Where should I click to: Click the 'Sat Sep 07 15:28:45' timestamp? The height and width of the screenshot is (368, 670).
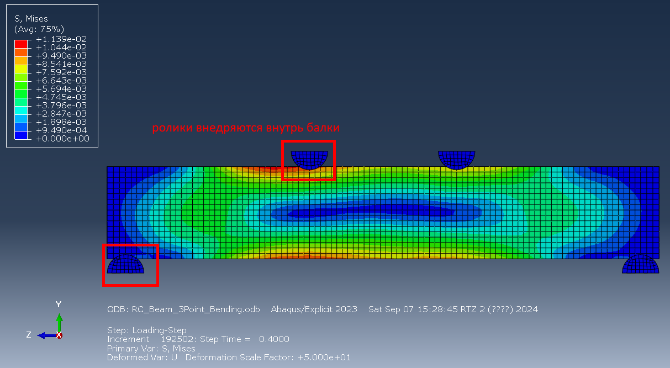pos(418,309)
